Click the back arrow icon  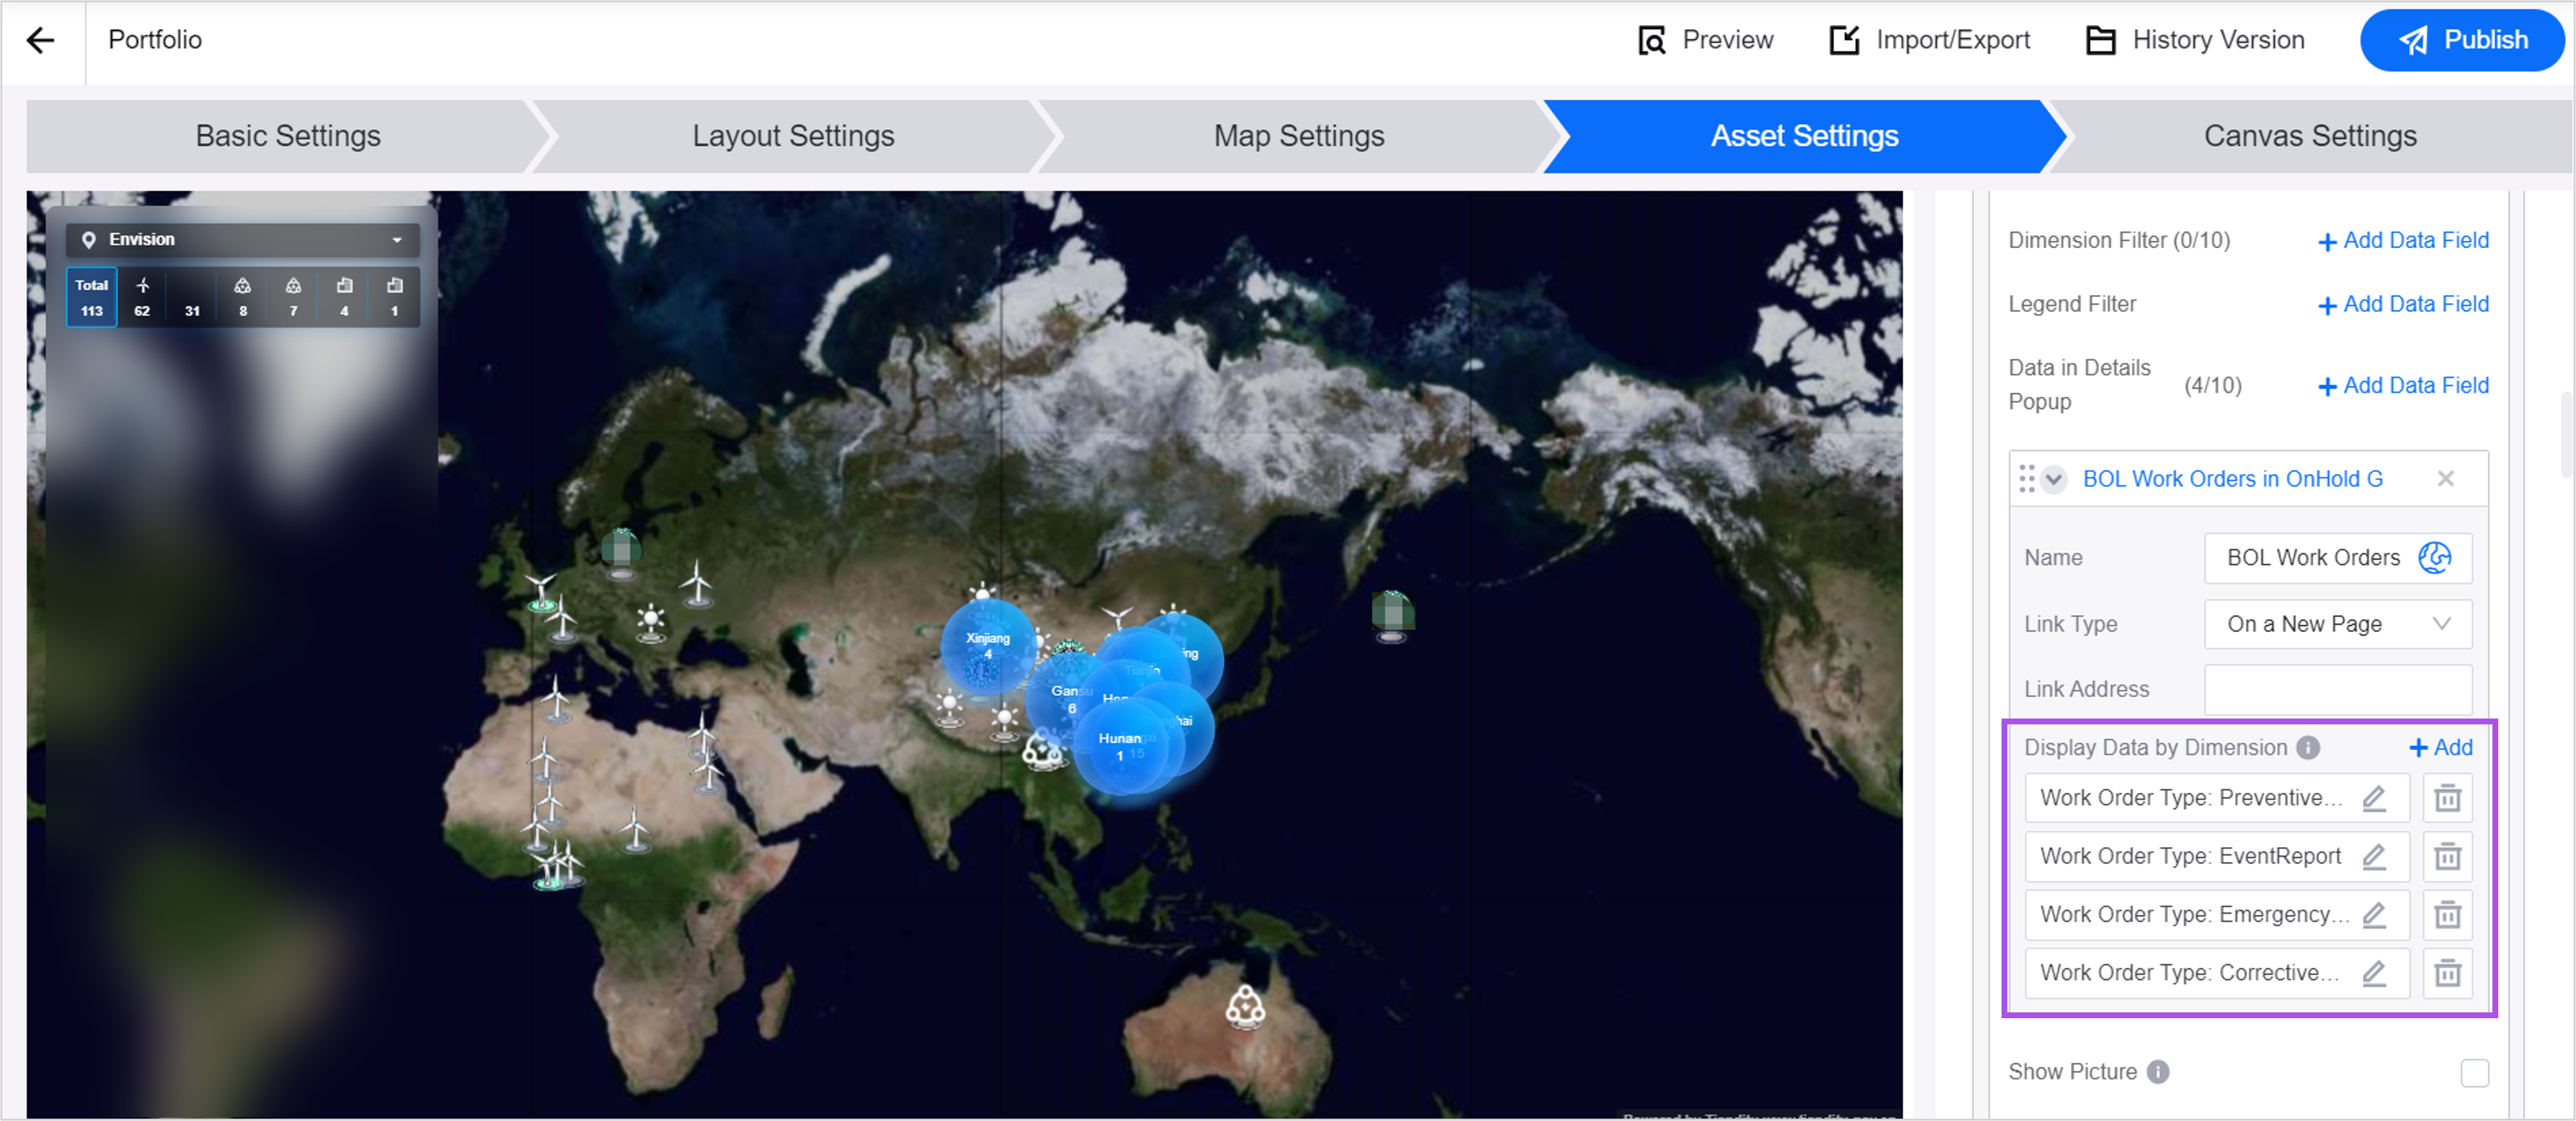(41, 40)
